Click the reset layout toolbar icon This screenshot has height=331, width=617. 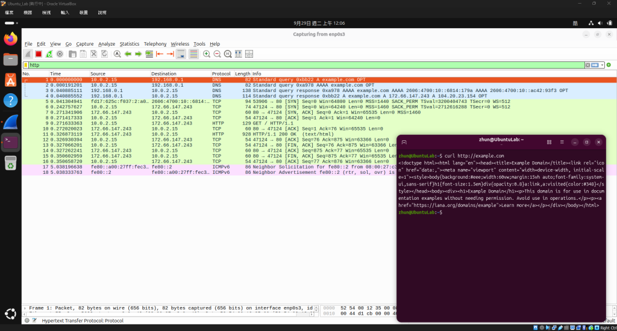[x=249, y=54]
